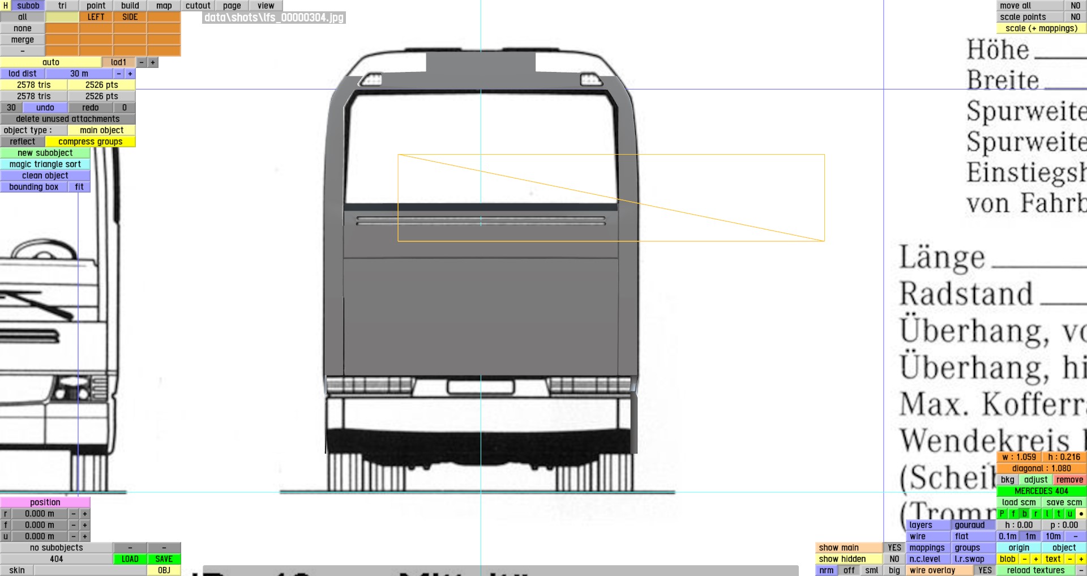Screen dimensions: 1087x576
Task: Increase lod dist with plus
Action: click(130, 74)
